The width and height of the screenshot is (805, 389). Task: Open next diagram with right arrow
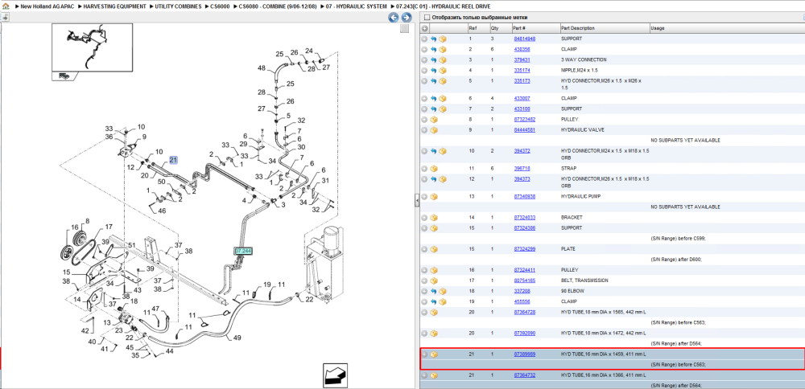click(406, 18)
